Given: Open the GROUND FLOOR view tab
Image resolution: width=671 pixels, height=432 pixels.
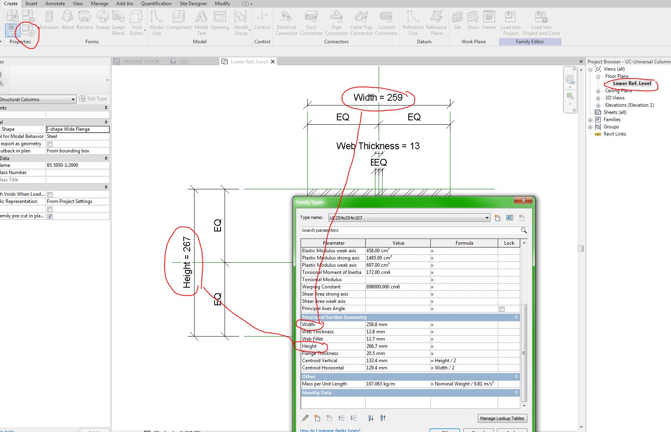Looking at the screenshot, I should [140, 61].
